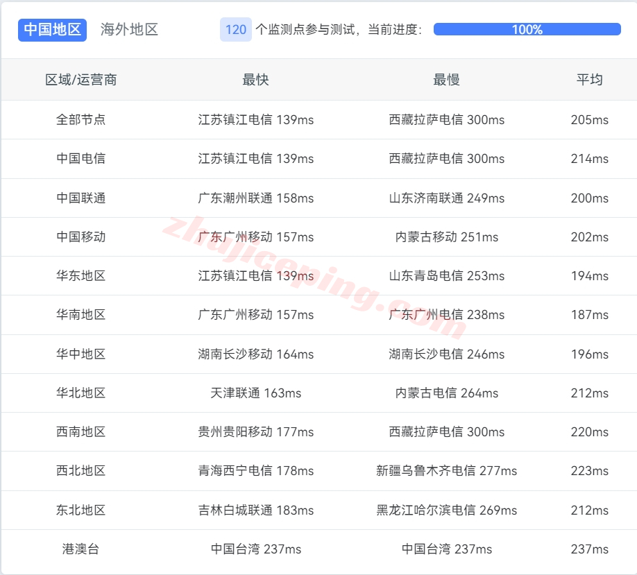Image resolution: width=637 pixels, height=575 pixels.
Task: Click 广东广州电信 238ms cell
Action: tap(446, 314)
